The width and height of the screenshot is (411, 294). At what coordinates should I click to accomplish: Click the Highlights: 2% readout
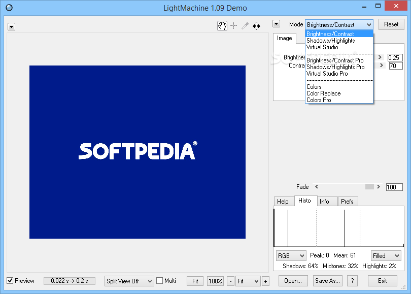point(379,266)
